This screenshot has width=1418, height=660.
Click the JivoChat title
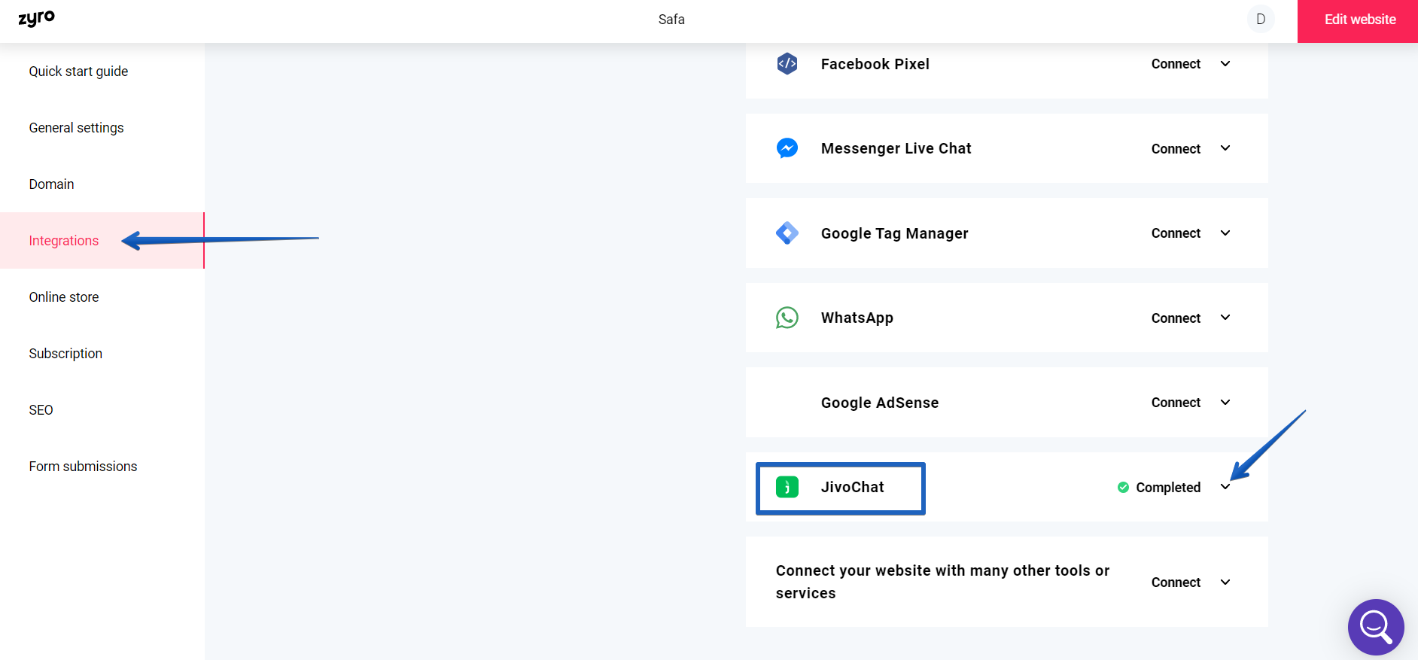[x=853, y=487]
